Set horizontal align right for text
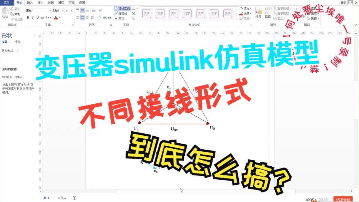The image size is (359, 202). click(87, 18)
